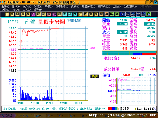The width and height of the screenshot is (158, 118).
Task: Open the 匯市利率(F) menu
Action: tap(62, 6)
